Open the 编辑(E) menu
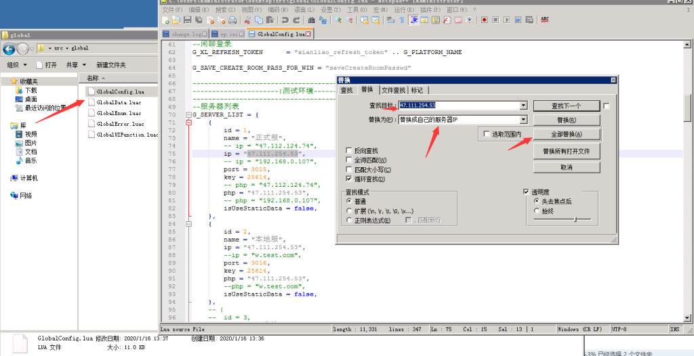This screenshot has width=694, height=356. coord(199,10)
